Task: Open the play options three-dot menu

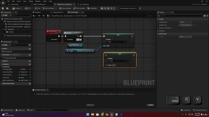Action: click(114, 8)
